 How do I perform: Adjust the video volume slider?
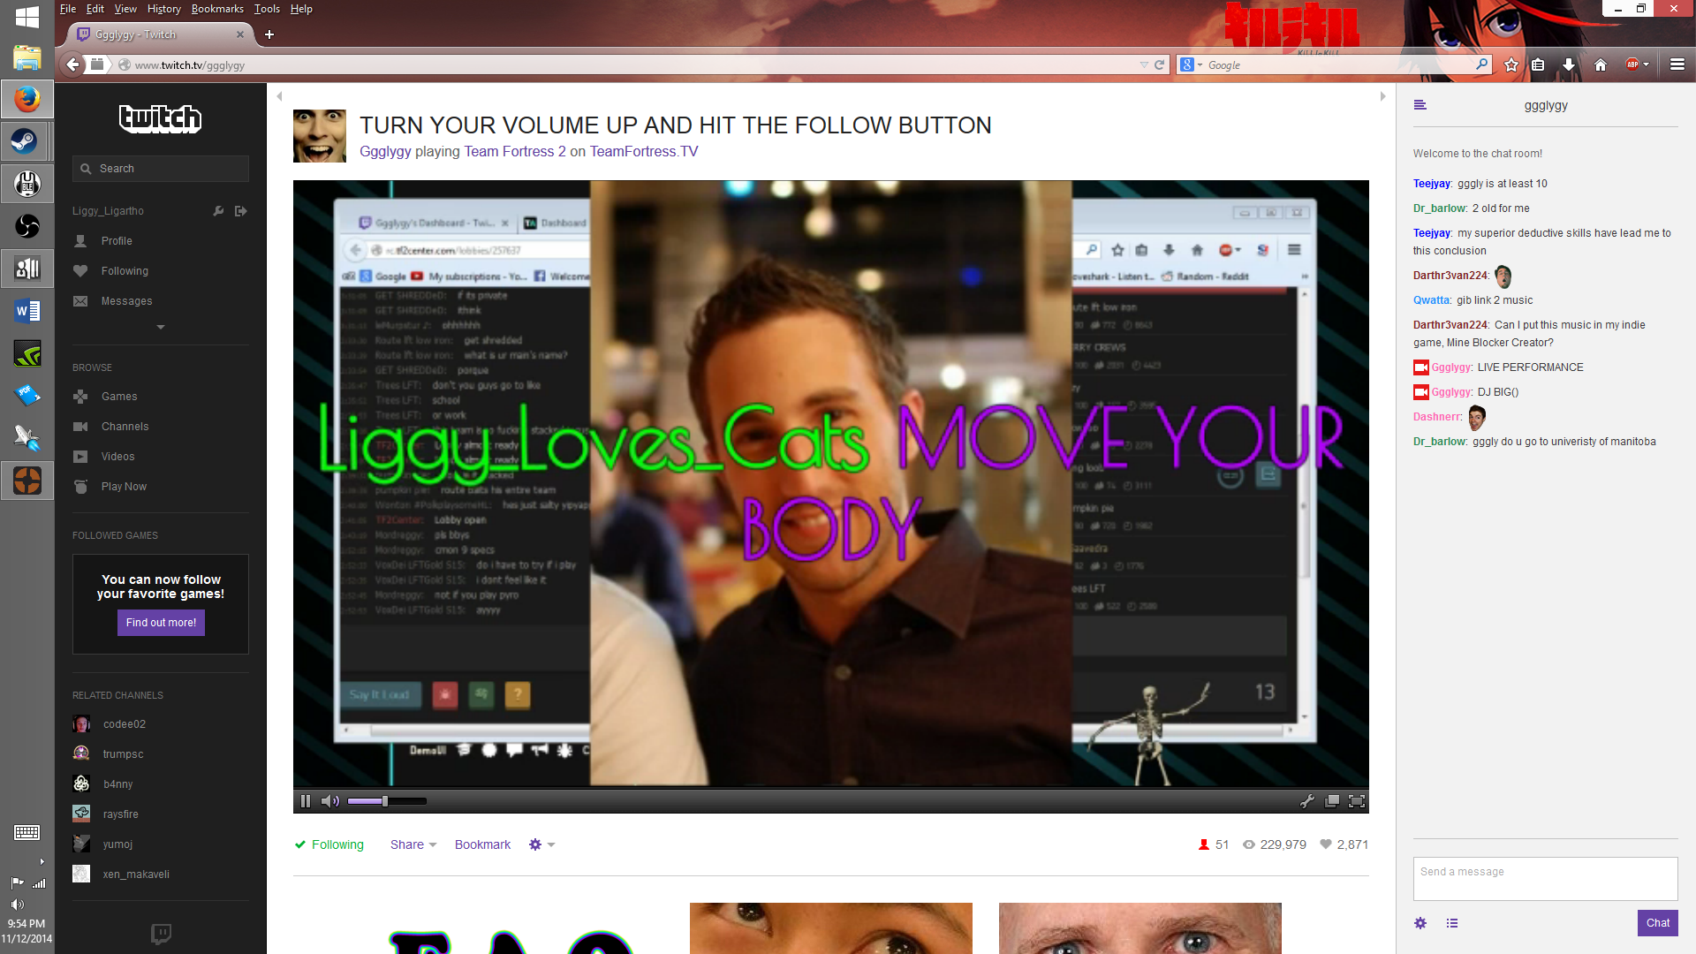click(x=385, y=801)
